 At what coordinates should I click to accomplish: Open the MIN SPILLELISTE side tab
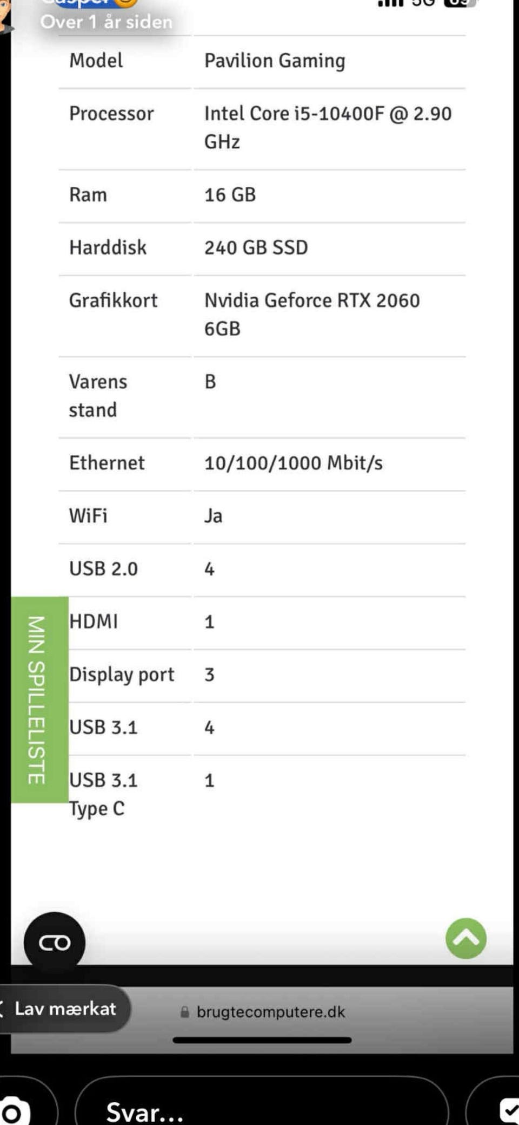39,699
